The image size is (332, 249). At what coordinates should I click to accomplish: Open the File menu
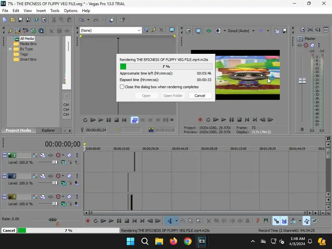click(5, 11)
